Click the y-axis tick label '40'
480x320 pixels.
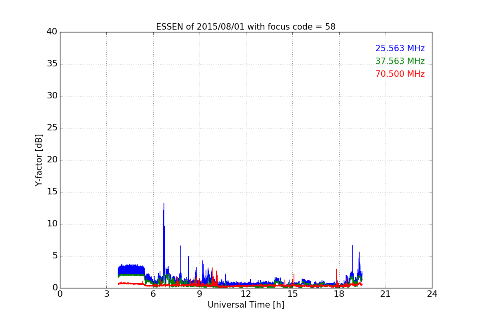pos(52,32)
